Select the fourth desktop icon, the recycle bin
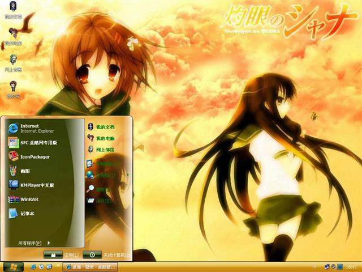Image resolution: width=362 pixels, height=272 pixels. (13, 90)
